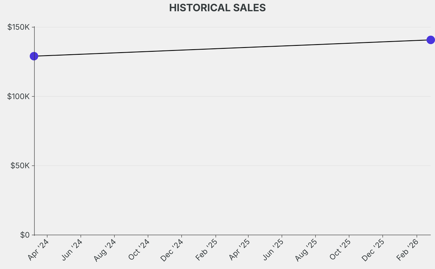Click the Oct '24 x-axis label
This screenshot has height=269, width=435.
139,250
